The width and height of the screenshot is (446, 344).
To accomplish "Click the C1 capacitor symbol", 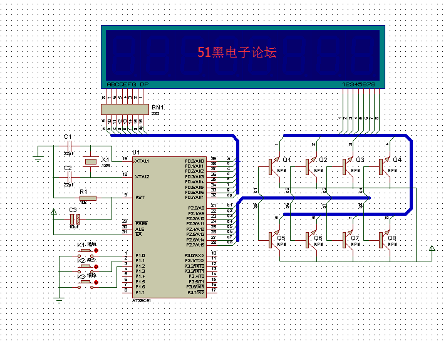I will [x=69, y=146].
